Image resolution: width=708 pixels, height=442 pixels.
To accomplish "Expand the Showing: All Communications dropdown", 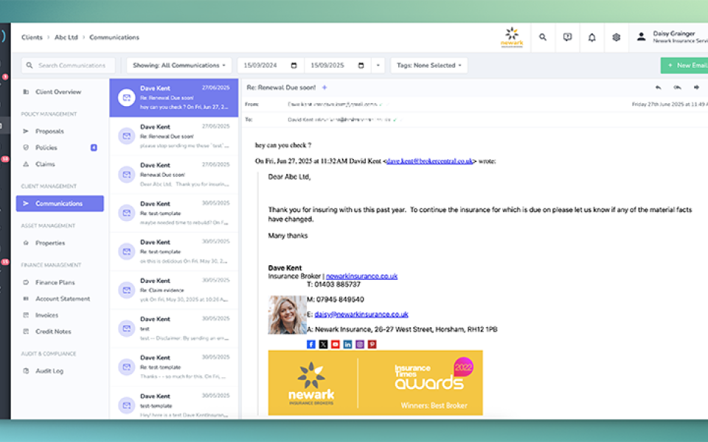I will (x=179, y=66).
